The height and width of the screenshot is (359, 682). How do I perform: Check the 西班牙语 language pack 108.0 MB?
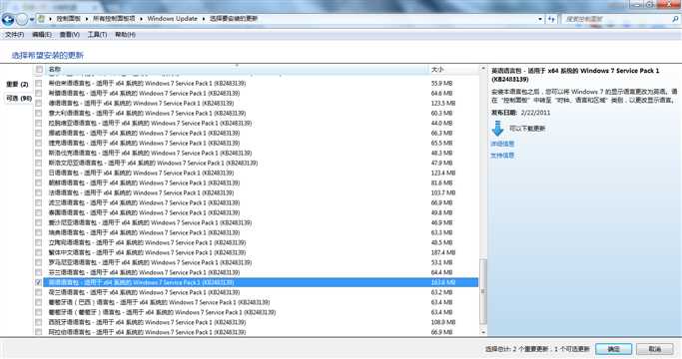(x=39, y=322)
